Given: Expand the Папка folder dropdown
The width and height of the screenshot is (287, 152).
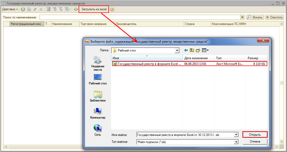Looking at the screenshot, I should point(177,50).
